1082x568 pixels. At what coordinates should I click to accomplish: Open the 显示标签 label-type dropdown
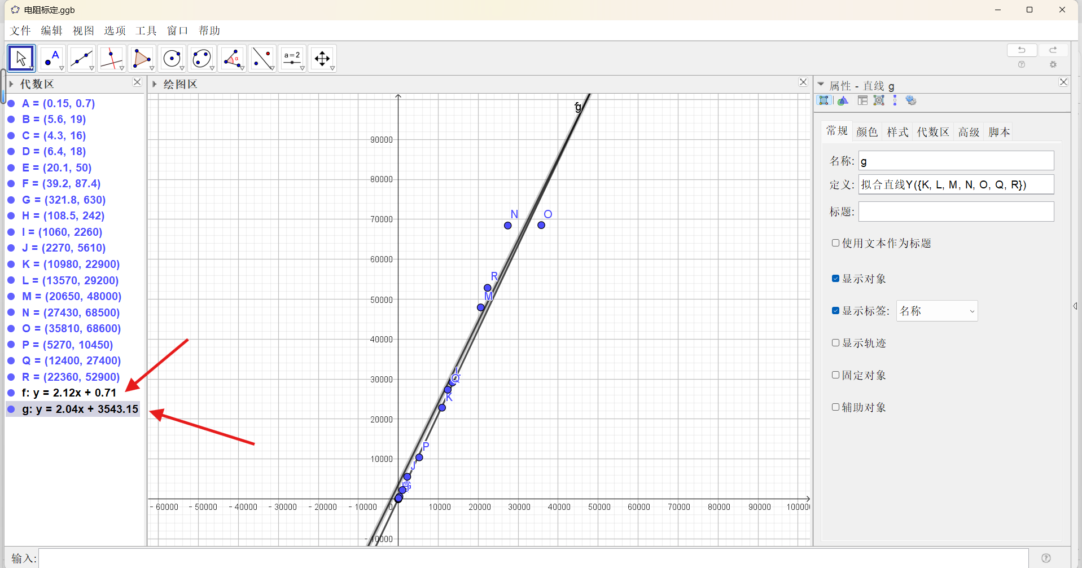coord(937,311)
